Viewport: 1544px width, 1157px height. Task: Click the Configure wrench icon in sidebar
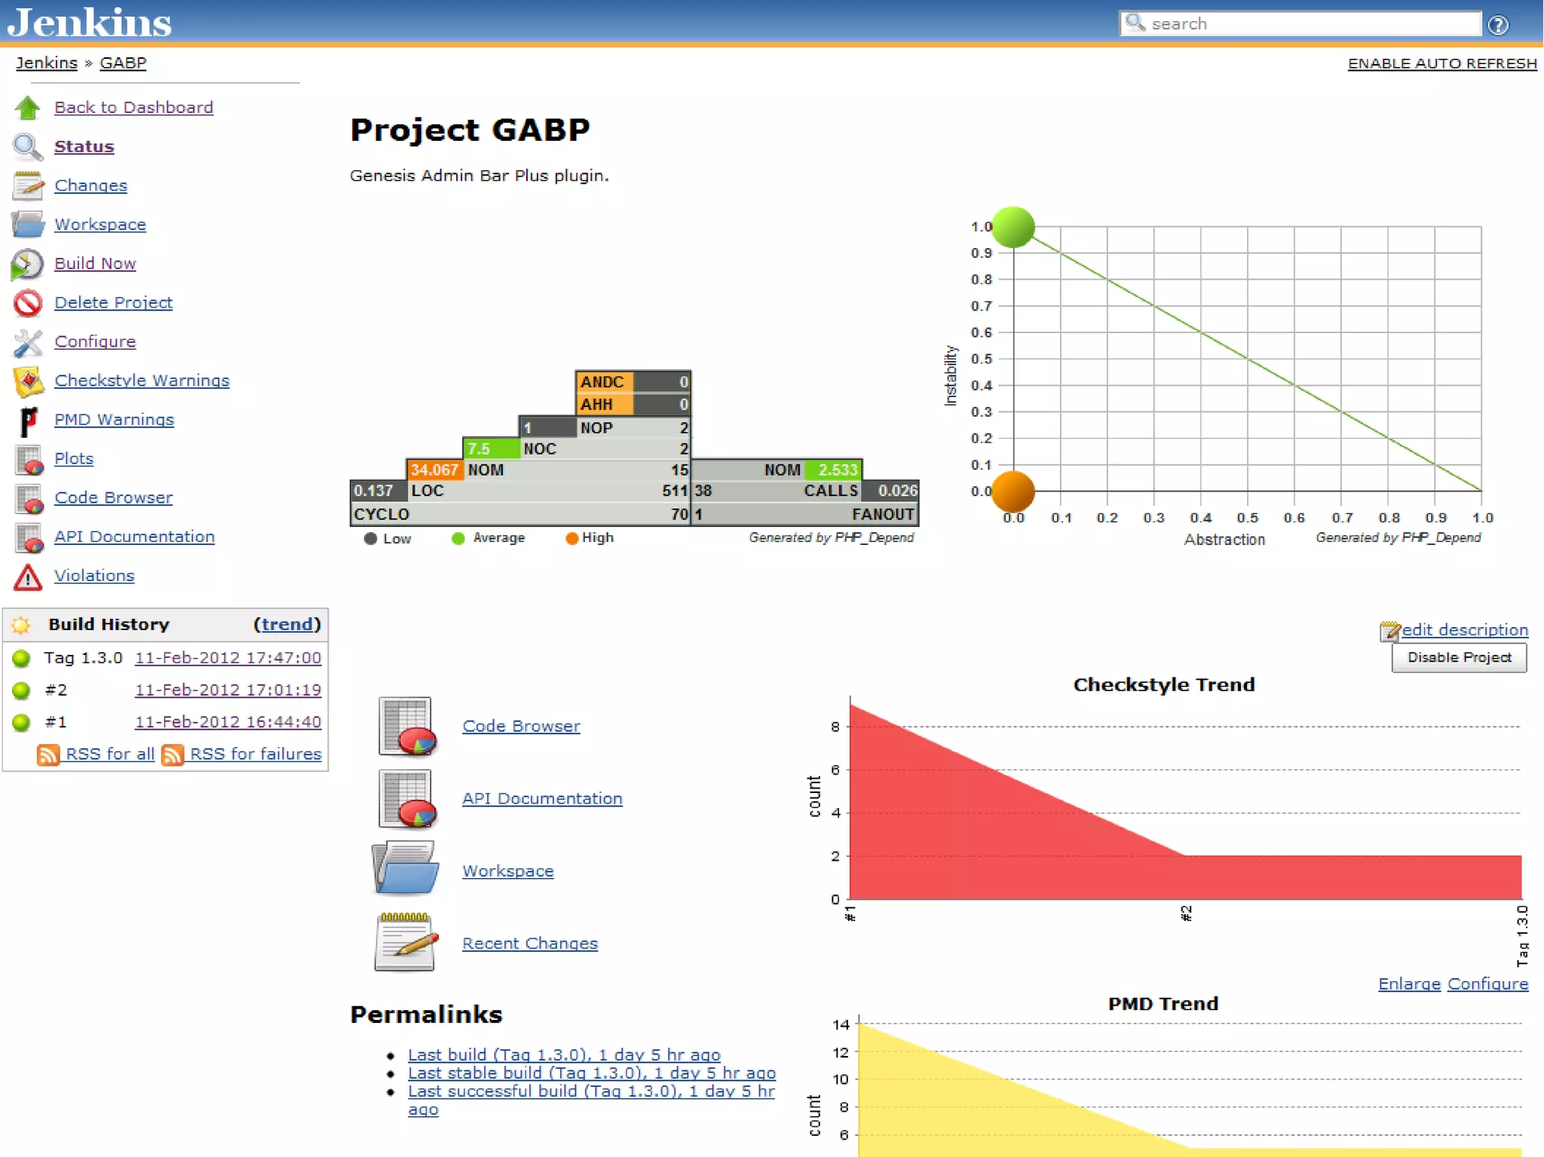tap(28, 342)
